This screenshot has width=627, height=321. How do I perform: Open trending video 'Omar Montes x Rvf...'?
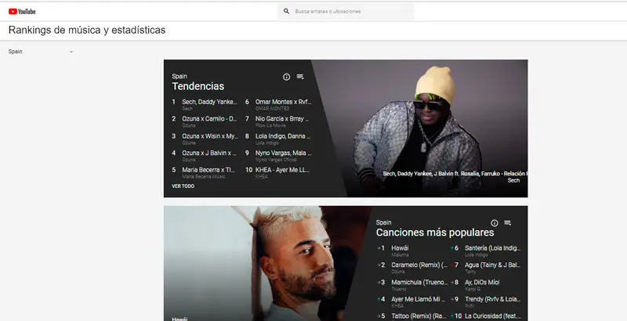coord(283,102)
